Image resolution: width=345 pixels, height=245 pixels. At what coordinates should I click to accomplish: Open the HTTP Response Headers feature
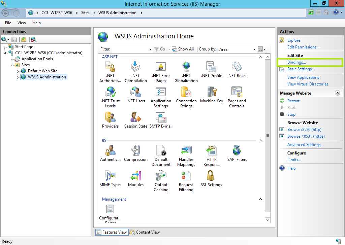(x=212, y=156)
